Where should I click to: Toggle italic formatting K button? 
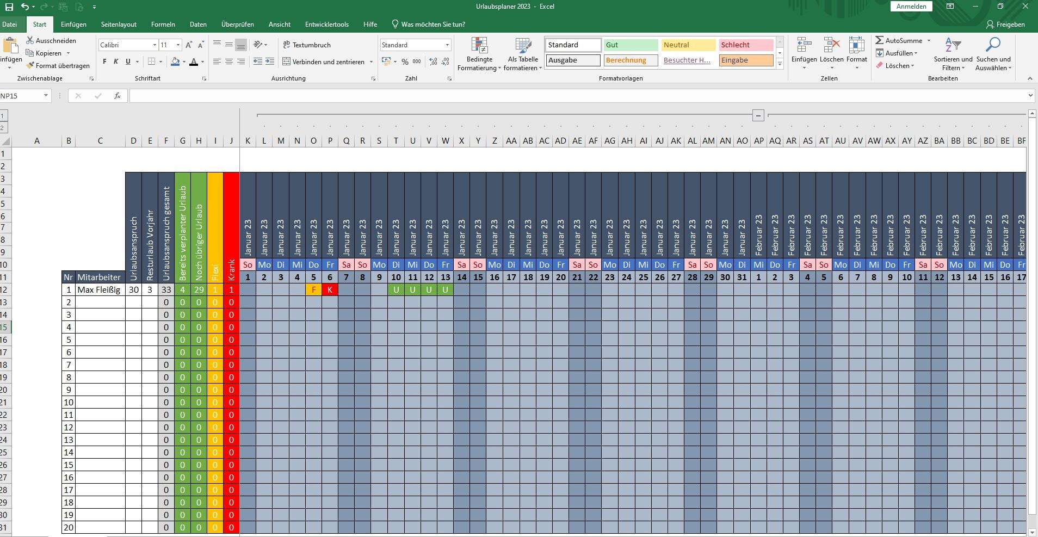116,61
